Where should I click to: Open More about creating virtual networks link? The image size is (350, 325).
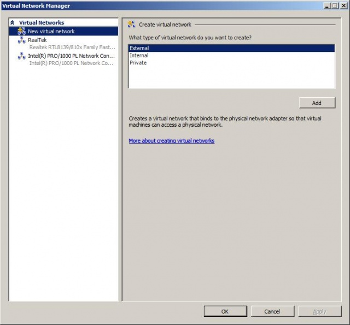tap(171, 141)
